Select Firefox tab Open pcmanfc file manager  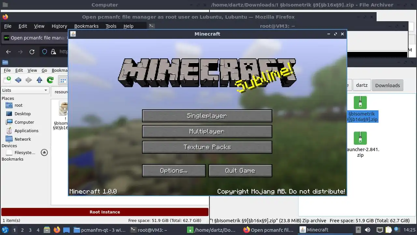tap(35, 38)
